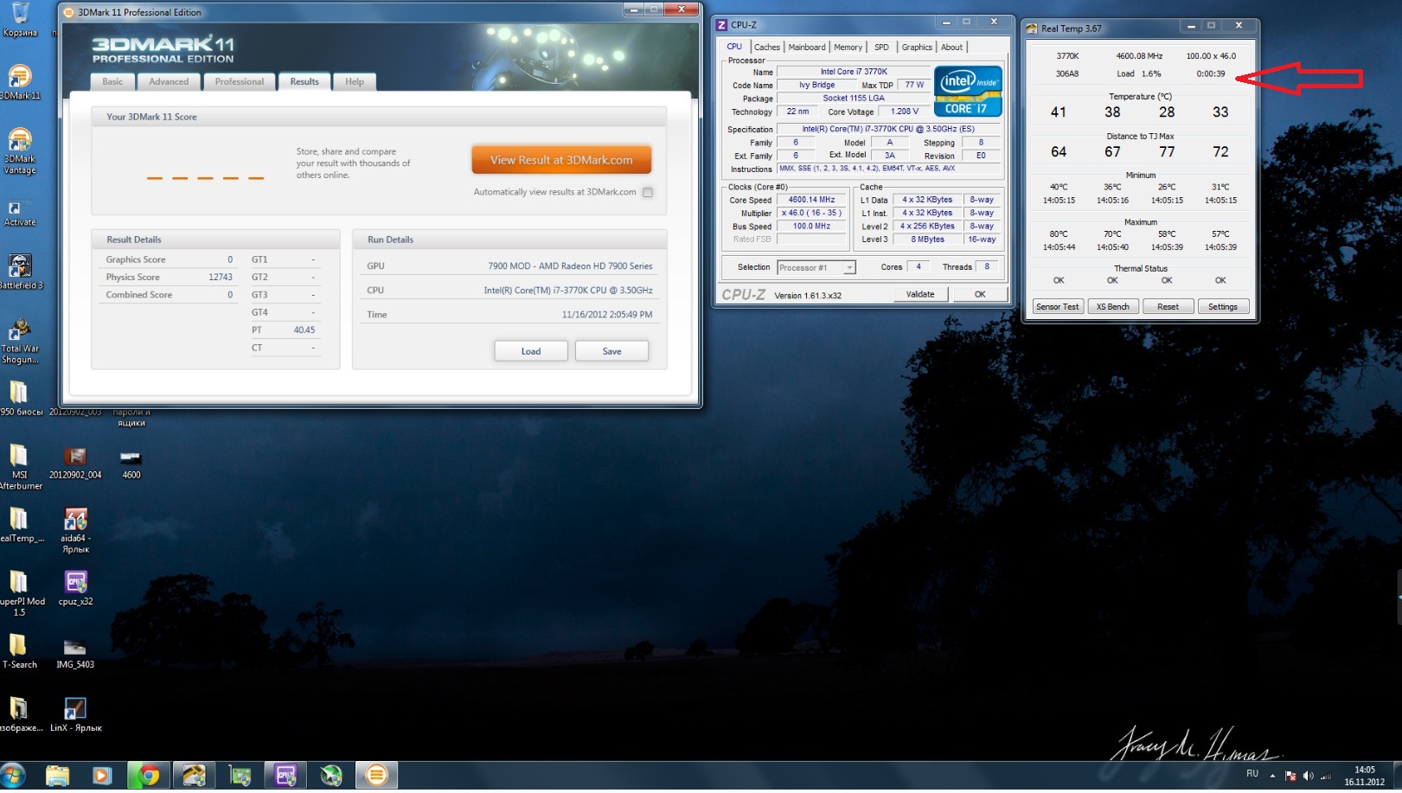Viewport: 1402px width, 793px height.
Task: Launch the LinX shortcut icon
Action: point(75,714)
